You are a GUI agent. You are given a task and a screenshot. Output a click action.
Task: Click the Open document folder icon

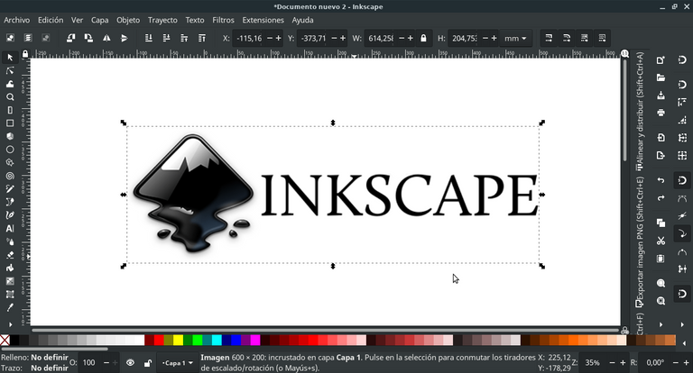[x=661, y=77]
